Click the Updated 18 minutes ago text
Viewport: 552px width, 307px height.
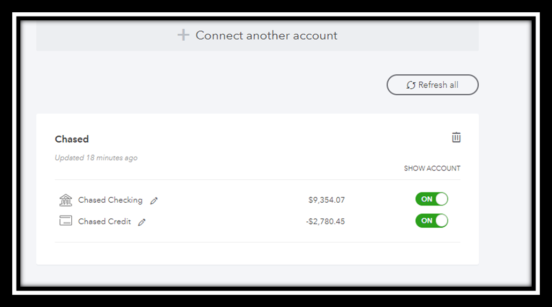tap(96, 158)
